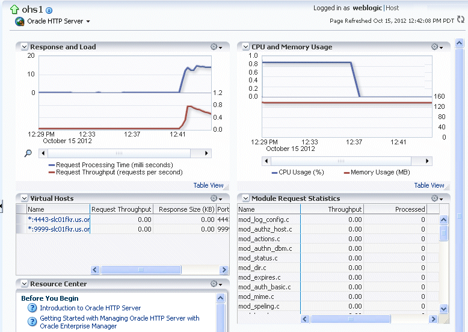Move Response chart time left with arrow
468x332 pixels.
point(43,153)
